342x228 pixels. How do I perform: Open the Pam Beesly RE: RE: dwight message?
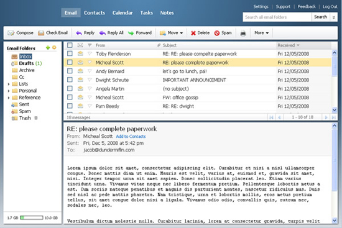click(198, 106)
